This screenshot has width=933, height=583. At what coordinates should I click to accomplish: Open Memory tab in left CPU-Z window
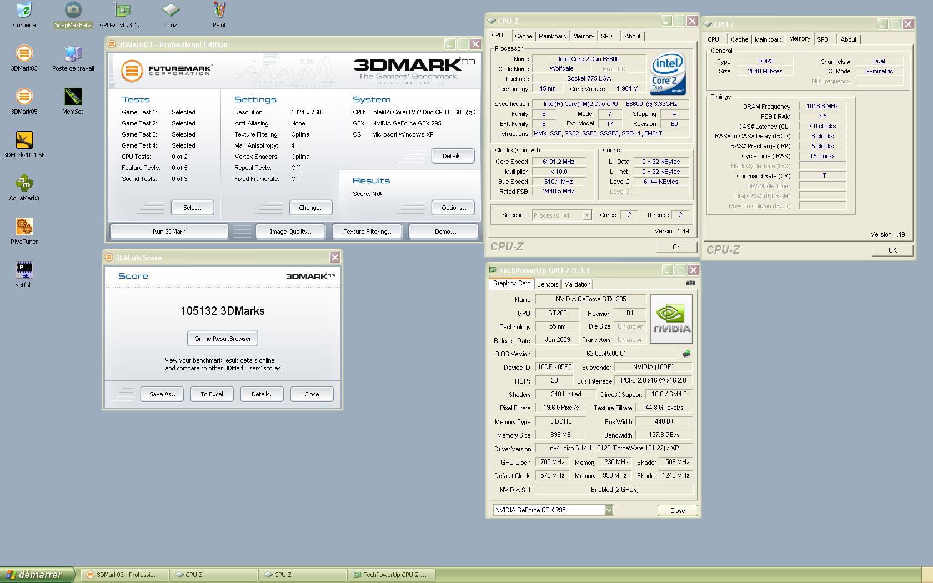tap(584, 36)
